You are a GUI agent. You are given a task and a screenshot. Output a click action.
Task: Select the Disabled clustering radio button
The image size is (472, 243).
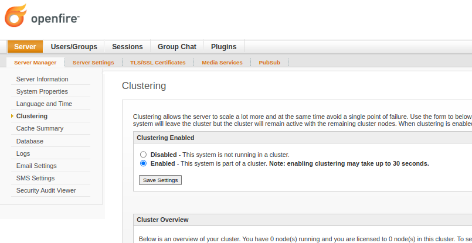[x=143, y=155]
